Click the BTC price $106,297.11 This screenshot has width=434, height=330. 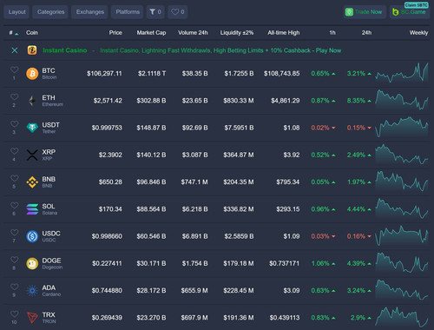pyautogui.click(x=104, y=74)
